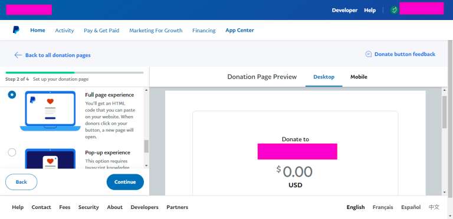Screen dimensions: 453x219
Task: Open the Activity menu item
Action: (x=64, y=30)
